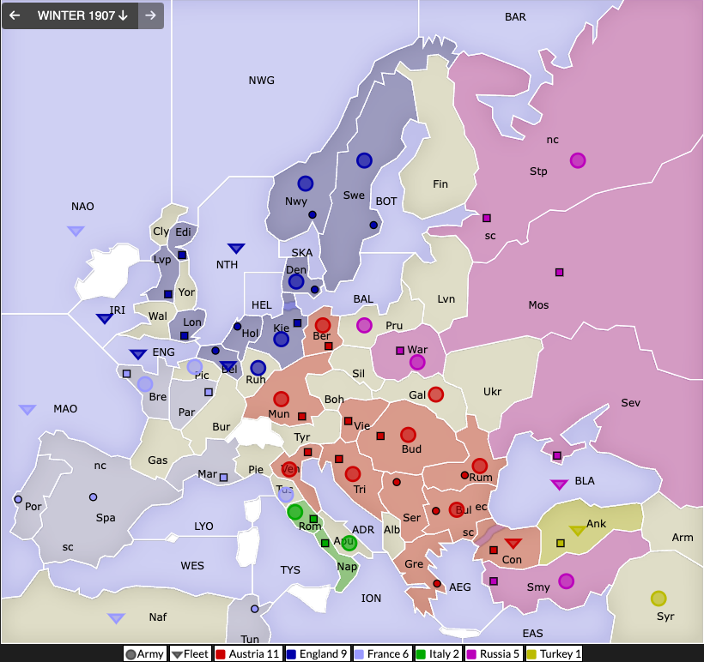
Task: Click the Russia 5 legend entry
Action: click(x=494, y=654)
